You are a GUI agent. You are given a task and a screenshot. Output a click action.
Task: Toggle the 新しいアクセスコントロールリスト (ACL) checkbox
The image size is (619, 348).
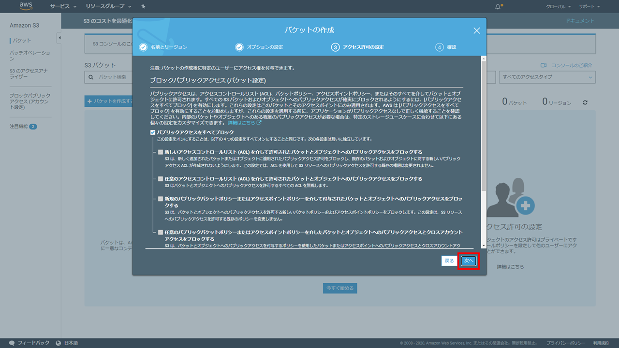coord(161,152)
